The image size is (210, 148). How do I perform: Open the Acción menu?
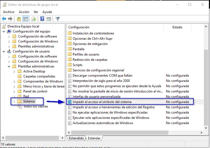[24, 12]
